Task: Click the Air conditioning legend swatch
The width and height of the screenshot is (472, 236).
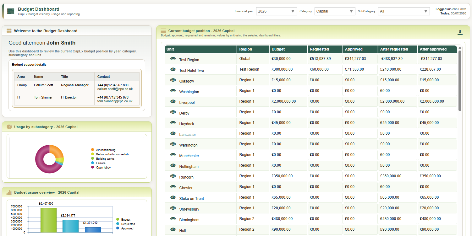Action: pyautogui.click(x=92, y=150)
